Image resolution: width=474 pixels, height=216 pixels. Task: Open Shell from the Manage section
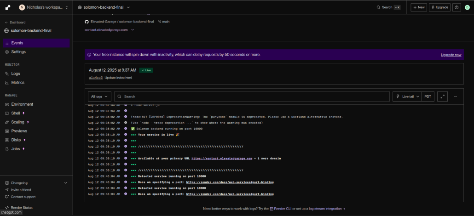tap(16, 113)
